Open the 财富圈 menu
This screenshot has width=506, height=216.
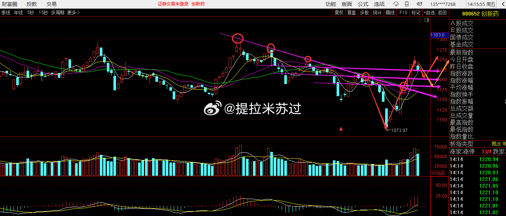[10, 4]
